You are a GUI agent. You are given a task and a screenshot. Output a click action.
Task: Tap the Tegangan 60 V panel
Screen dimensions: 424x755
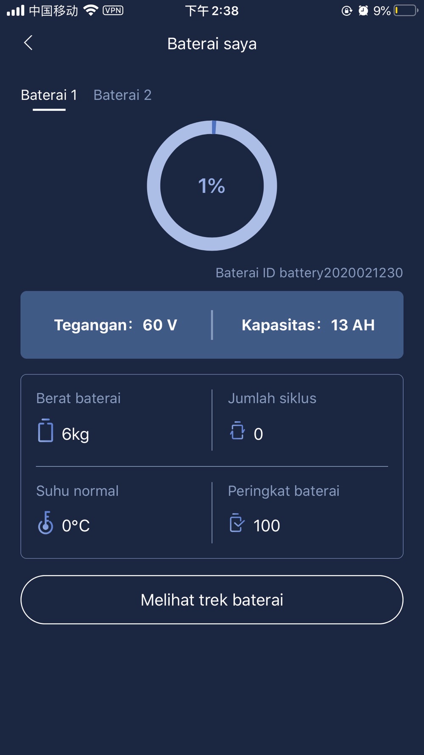tap(116, 325)
